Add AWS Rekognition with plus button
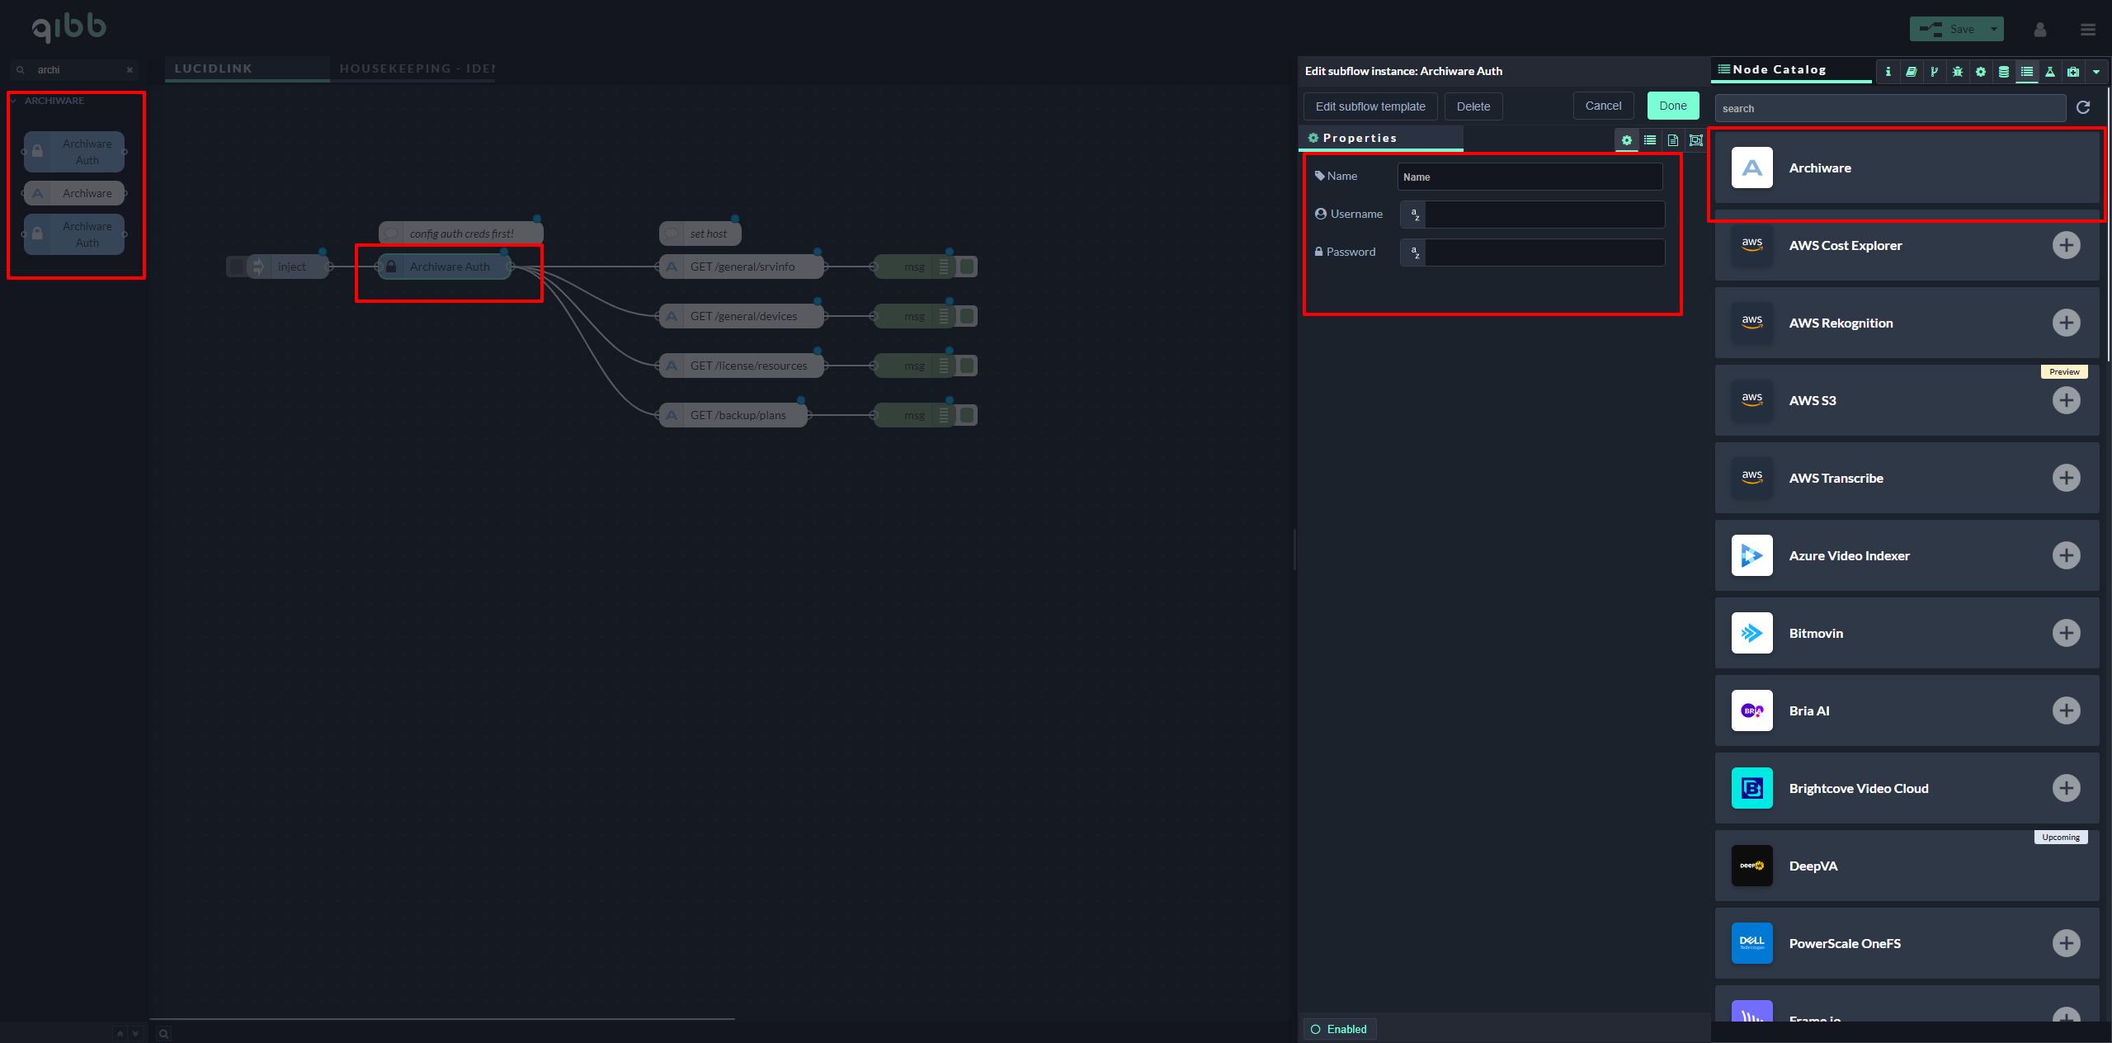2112x1043 pixels. point(2066,323)
